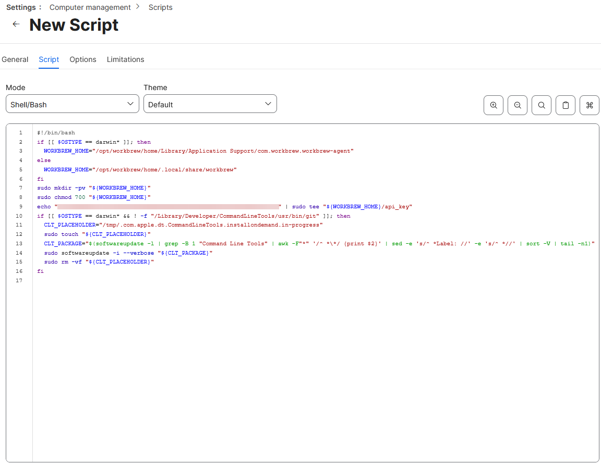Go to the Limitations tab

coord(125,59)
